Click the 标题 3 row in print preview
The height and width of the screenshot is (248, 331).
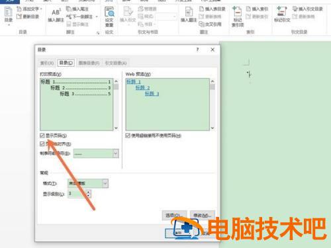point(85,94)
